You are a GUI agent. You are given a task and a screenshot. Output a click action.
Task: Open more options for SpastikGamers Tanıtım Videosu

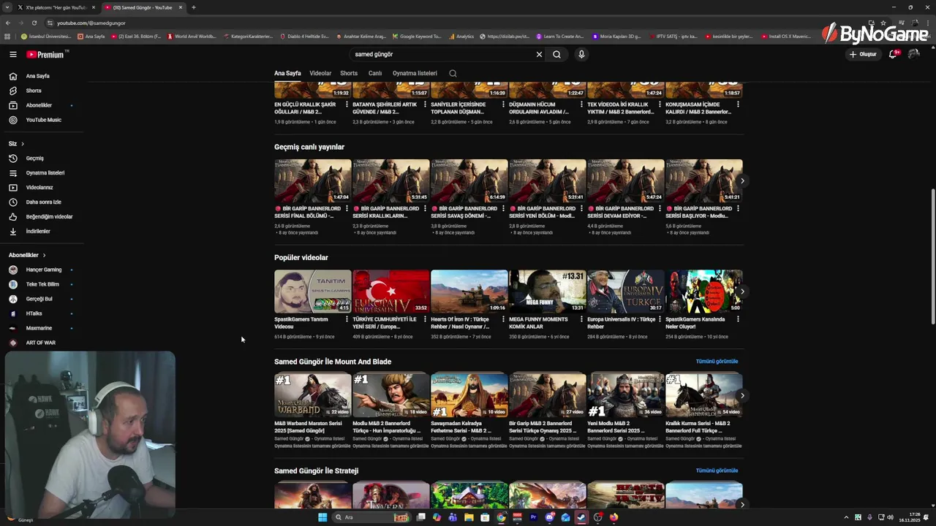(346, 319)
